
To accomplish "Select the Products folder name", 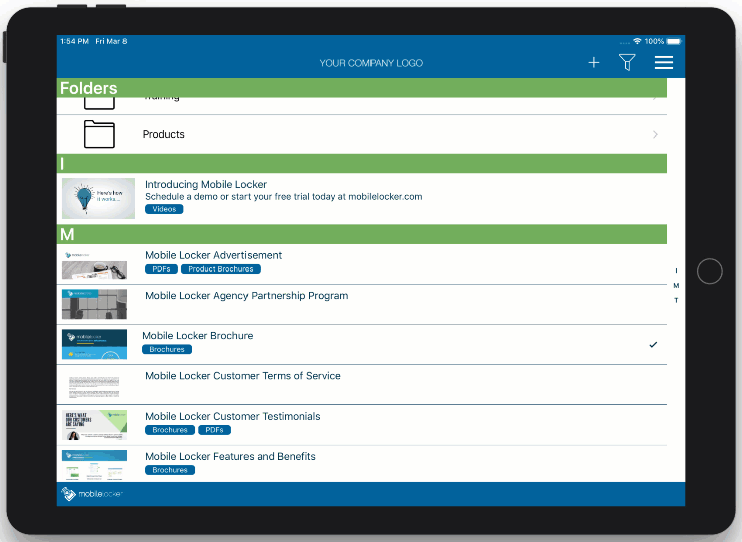I will tap(164, 134).
